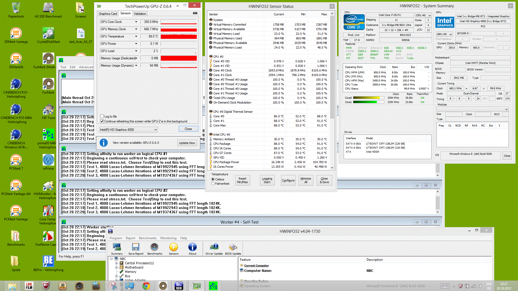This screenshot has height=291, width=518.
Task: Uncheck Continue refreshing while GPU-Z in background
Action: pos(102,121)
